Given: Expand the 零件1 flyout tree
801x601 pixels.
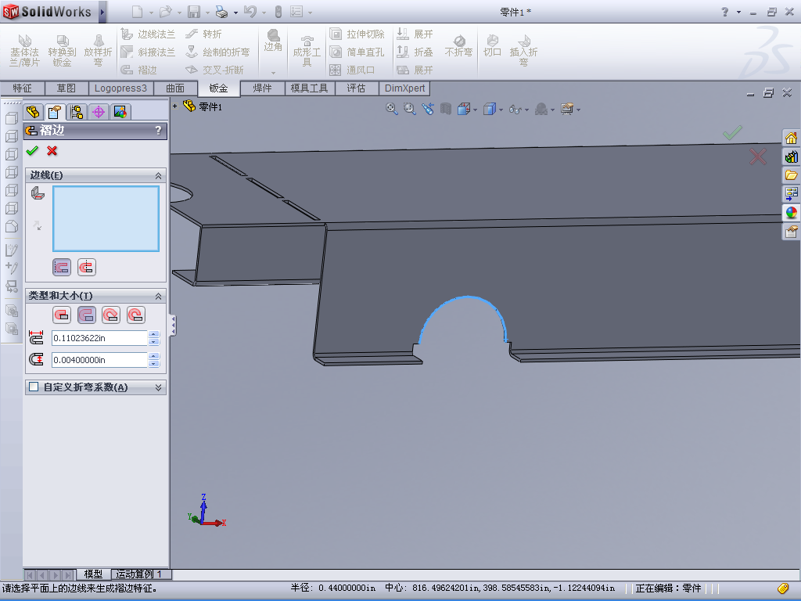Looking at the screenshot, I should [174, 106].
